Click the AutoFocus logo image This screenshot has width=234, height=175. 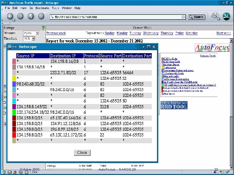[212, 48]
